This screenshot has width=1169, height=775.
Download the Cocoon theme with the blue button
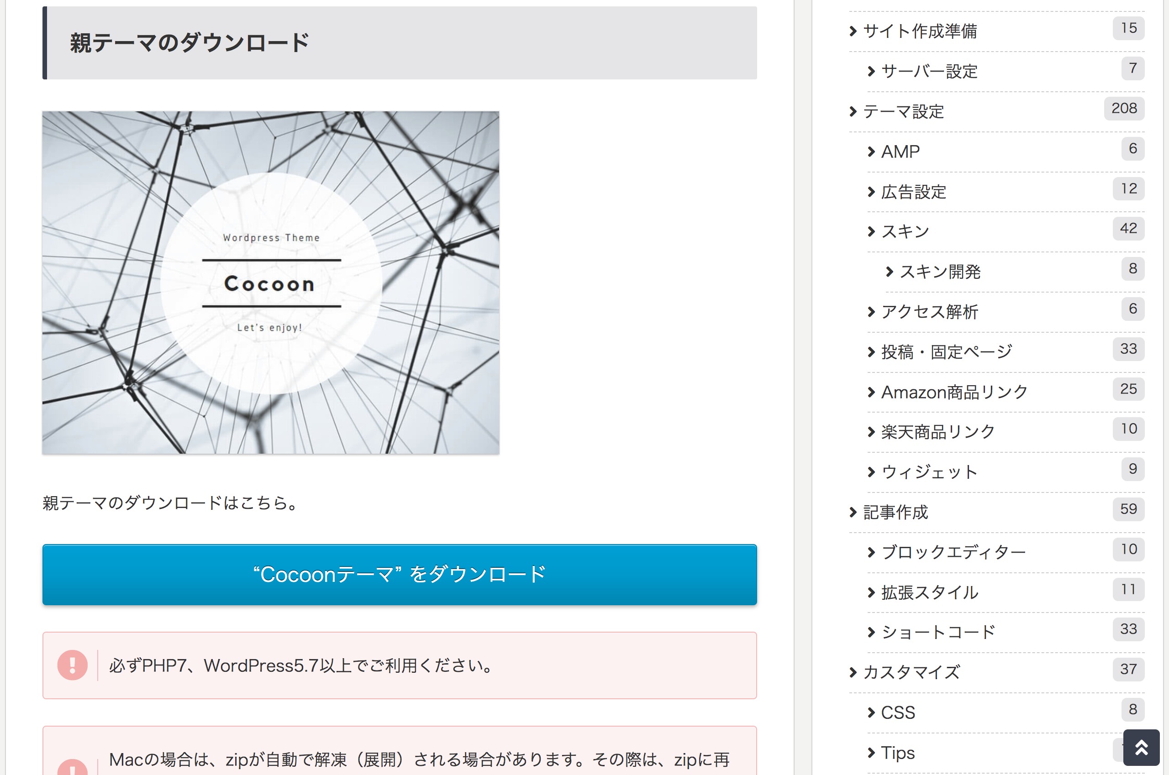tap(399, 574)
